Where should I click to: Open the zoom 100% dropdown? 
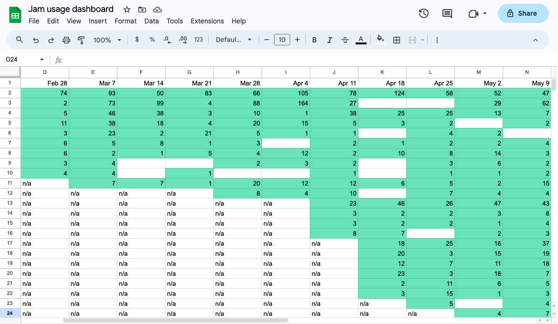pos(107,40)
